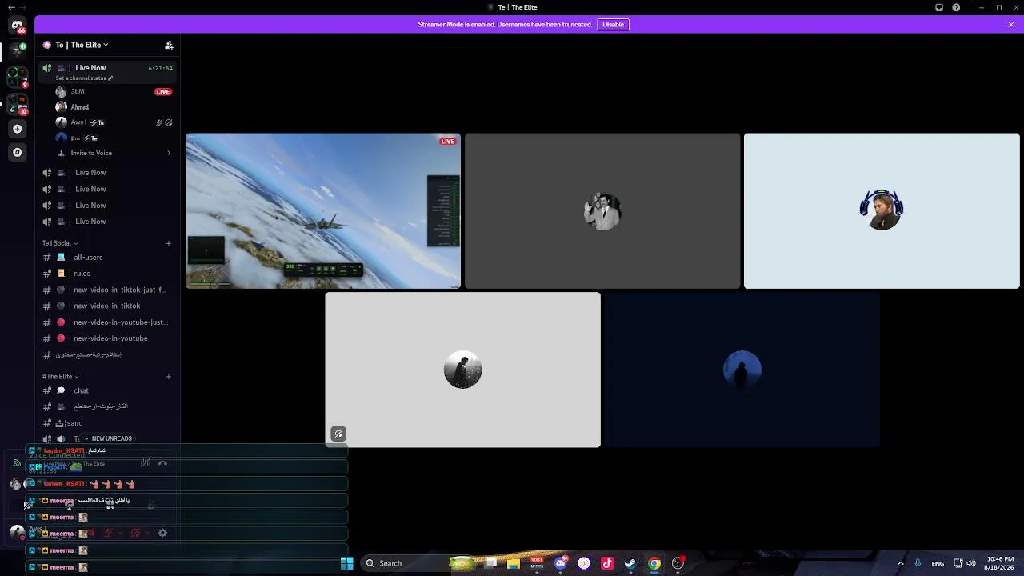
Task: Collapse the Te | Social category
Action: point(60,243)
